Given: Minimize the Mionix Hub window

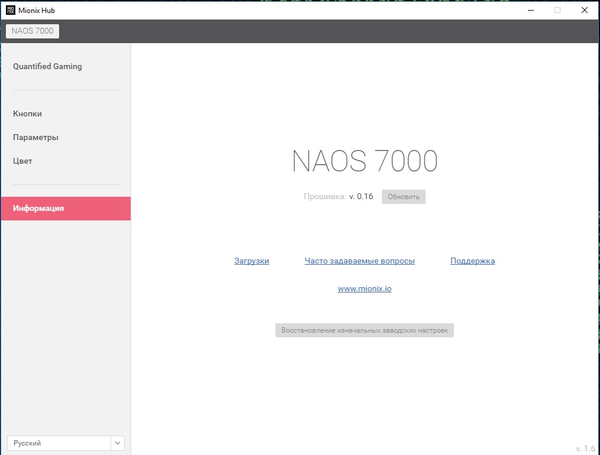Looking at the screenshot, I should tap(531, 10).
